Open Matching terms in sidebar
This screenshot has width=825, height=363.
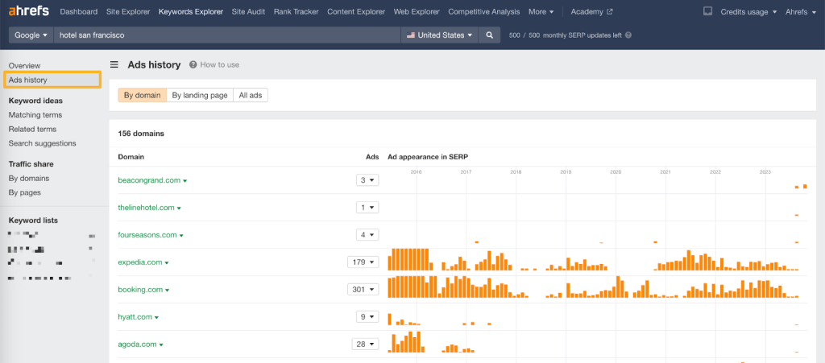point(35,115)
